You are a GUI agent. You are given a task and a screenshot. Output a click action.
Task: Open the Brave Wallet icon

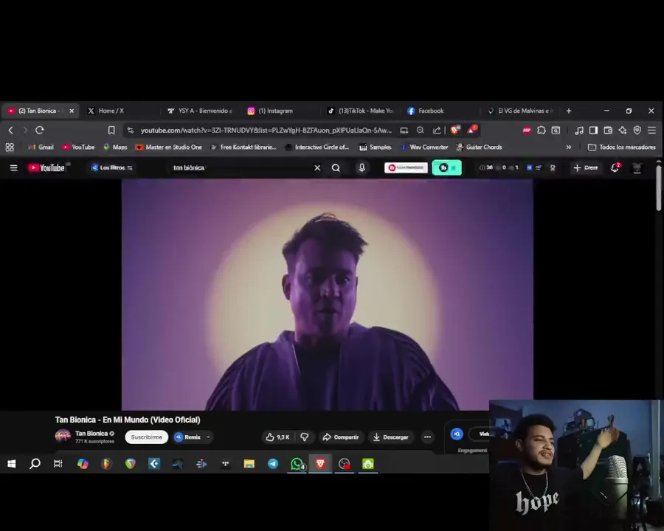[x=608, y=131]
